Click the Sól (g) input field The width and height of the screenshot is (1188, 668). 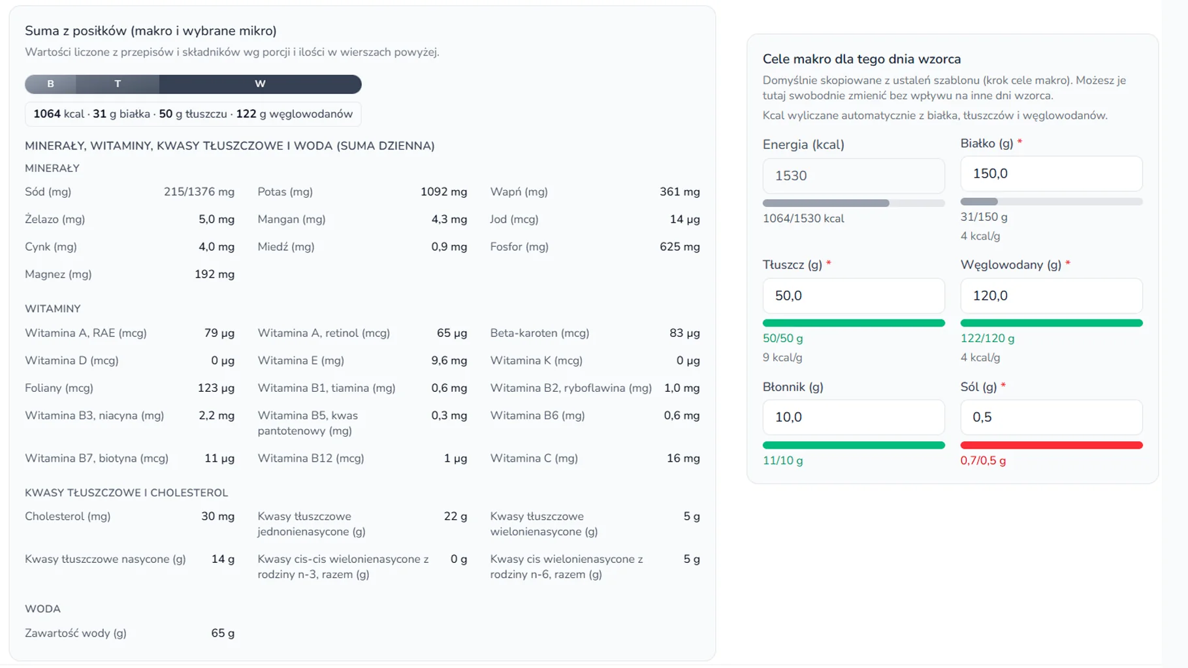[1051, 417]
